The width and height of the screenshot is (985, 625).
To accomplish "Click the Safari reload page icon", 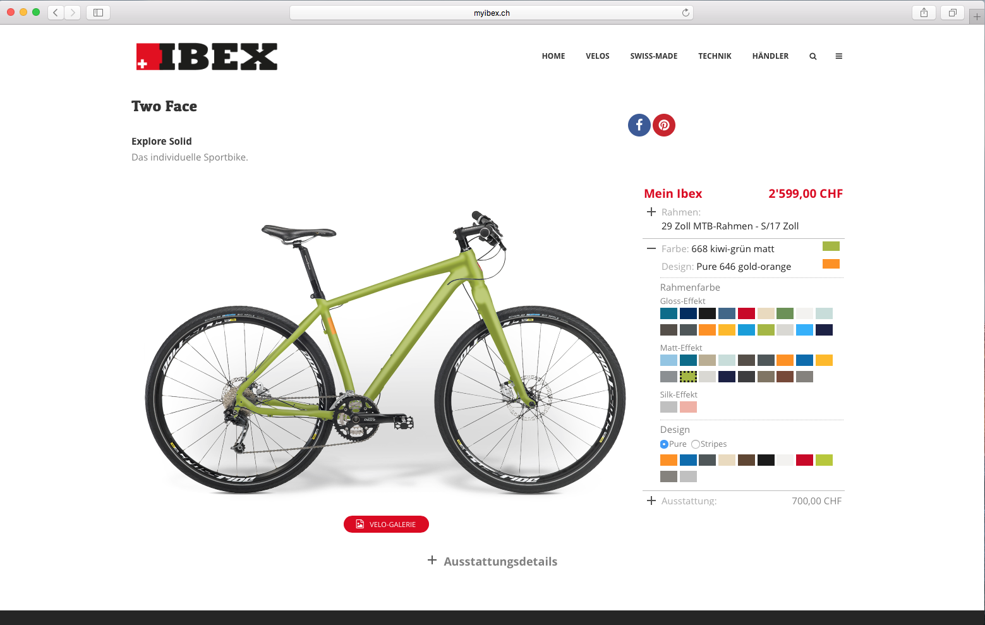I will 686,13.
